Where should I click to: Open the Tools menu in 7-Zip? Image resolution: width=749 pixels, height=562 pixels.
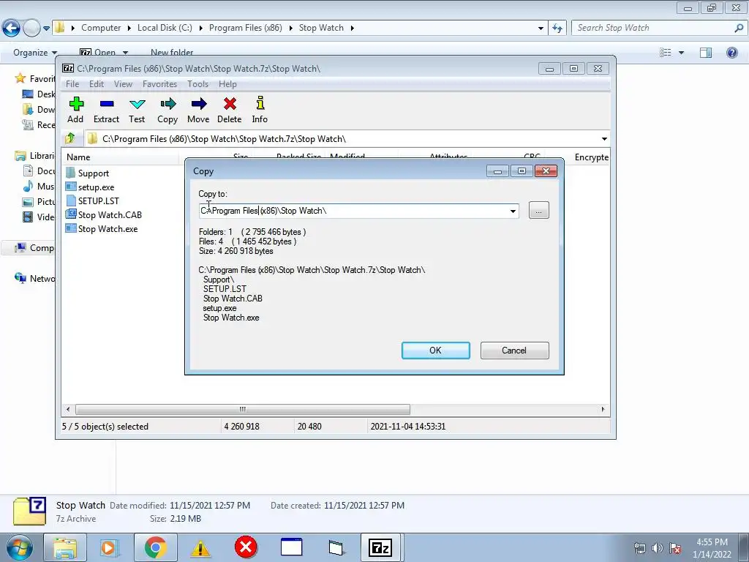197,84
